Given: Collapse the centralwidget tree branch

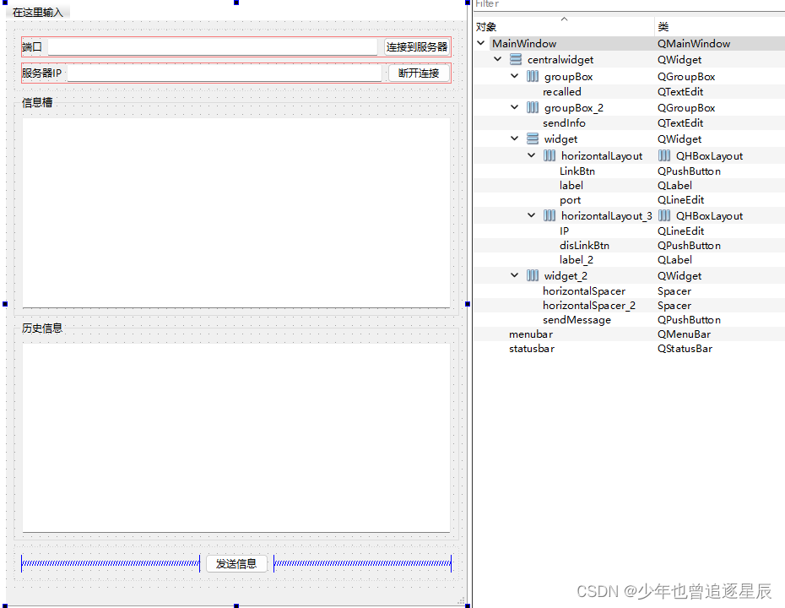Looking at the screenshot, I should pos(497,59).
